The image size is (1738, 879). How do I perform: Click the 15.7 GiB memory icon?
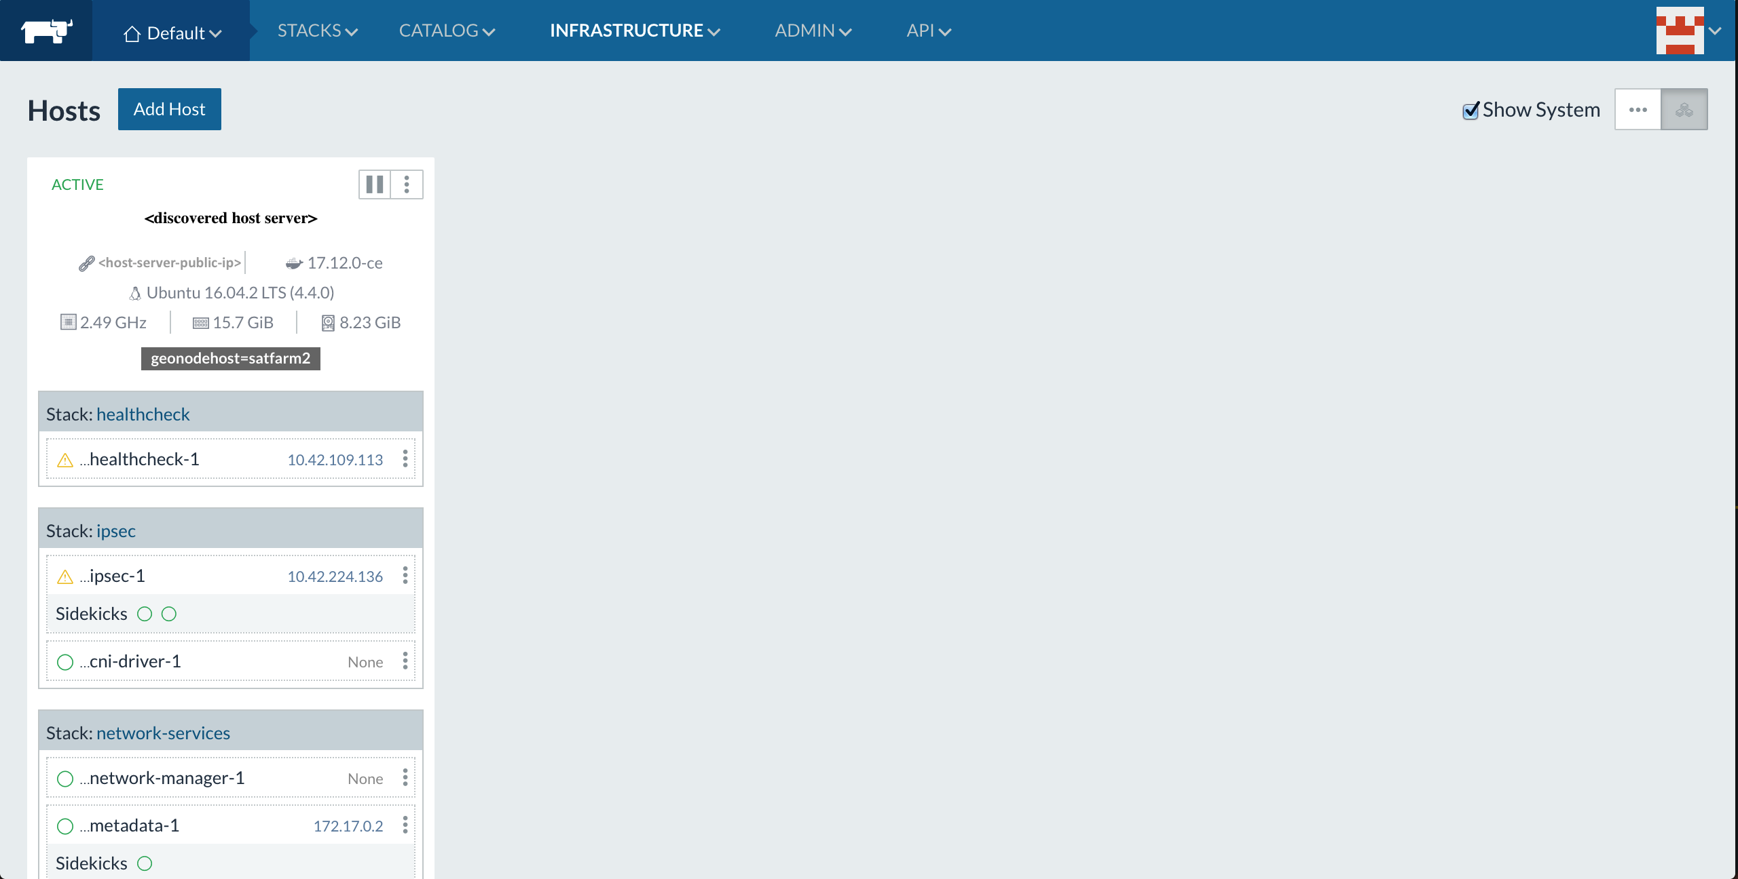coord(201,323)
